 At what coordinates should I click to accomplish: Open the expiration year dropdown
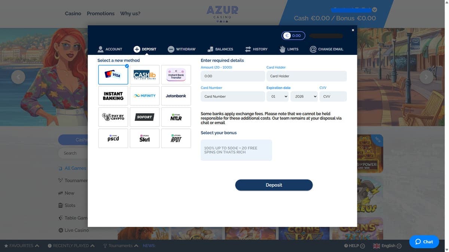tap(304, 96)
